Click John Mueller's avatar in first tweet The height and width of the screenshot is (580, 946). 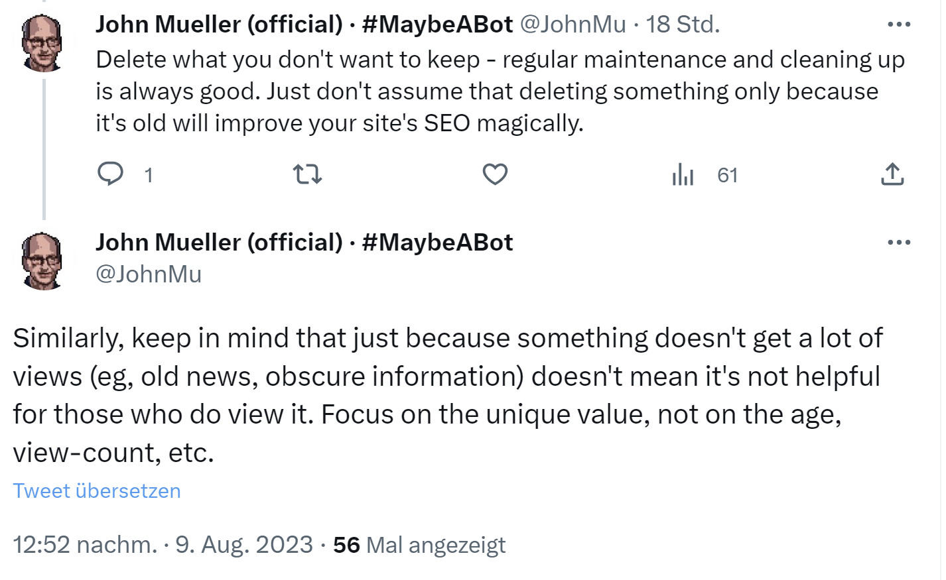[42, 43]
